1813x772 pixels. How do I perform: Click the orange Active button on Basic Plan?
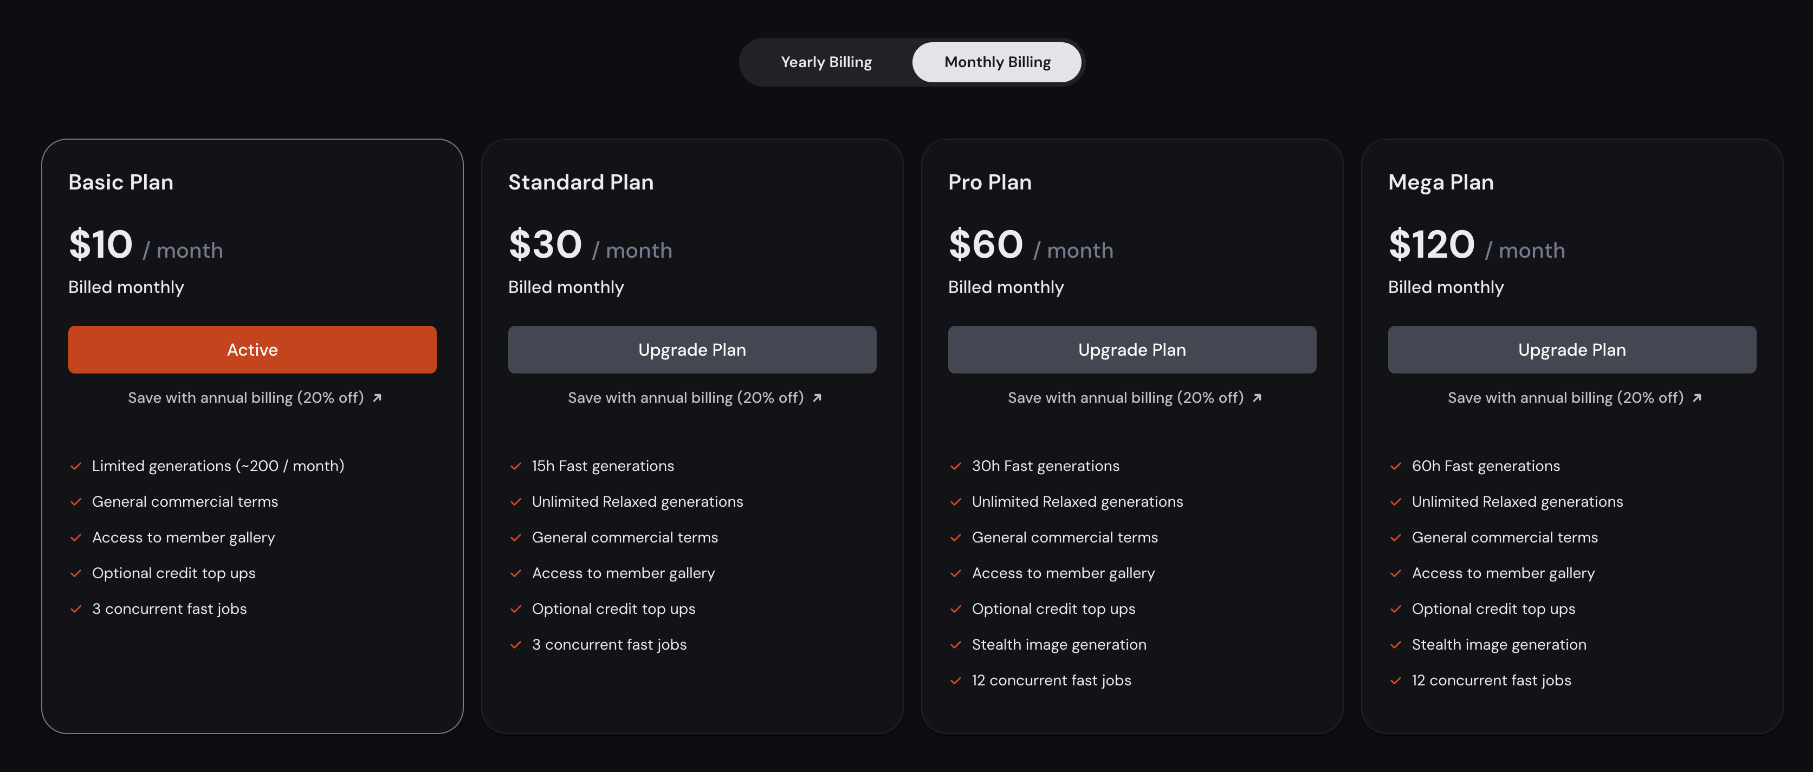point(252,349)
